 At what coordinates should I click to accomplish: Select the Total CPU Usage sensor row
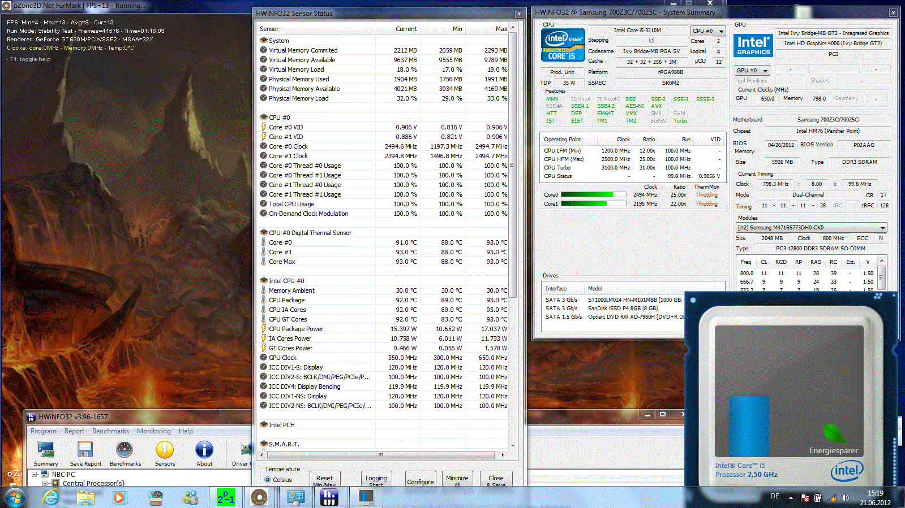384,204
